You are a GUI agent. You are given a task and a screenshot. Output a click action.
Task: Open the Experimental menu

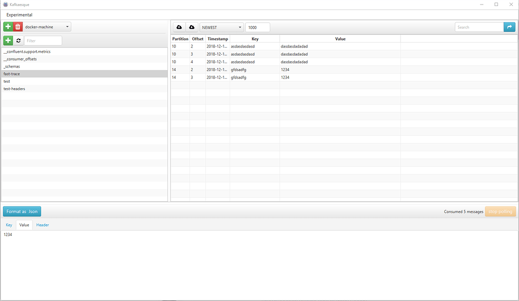point(19,15)
